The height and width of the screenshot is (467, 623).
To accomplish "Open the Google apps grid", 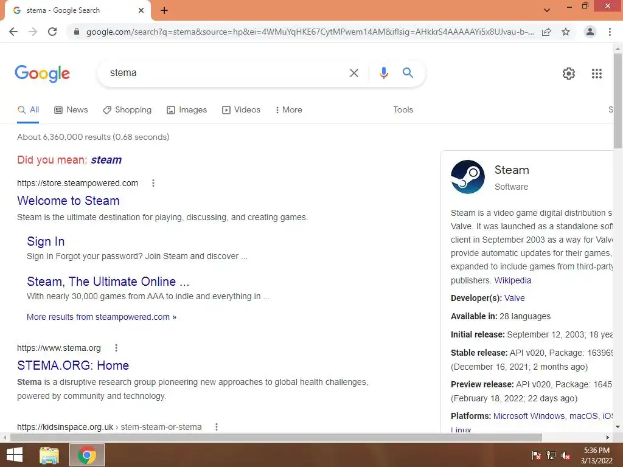I will point(596,74).
